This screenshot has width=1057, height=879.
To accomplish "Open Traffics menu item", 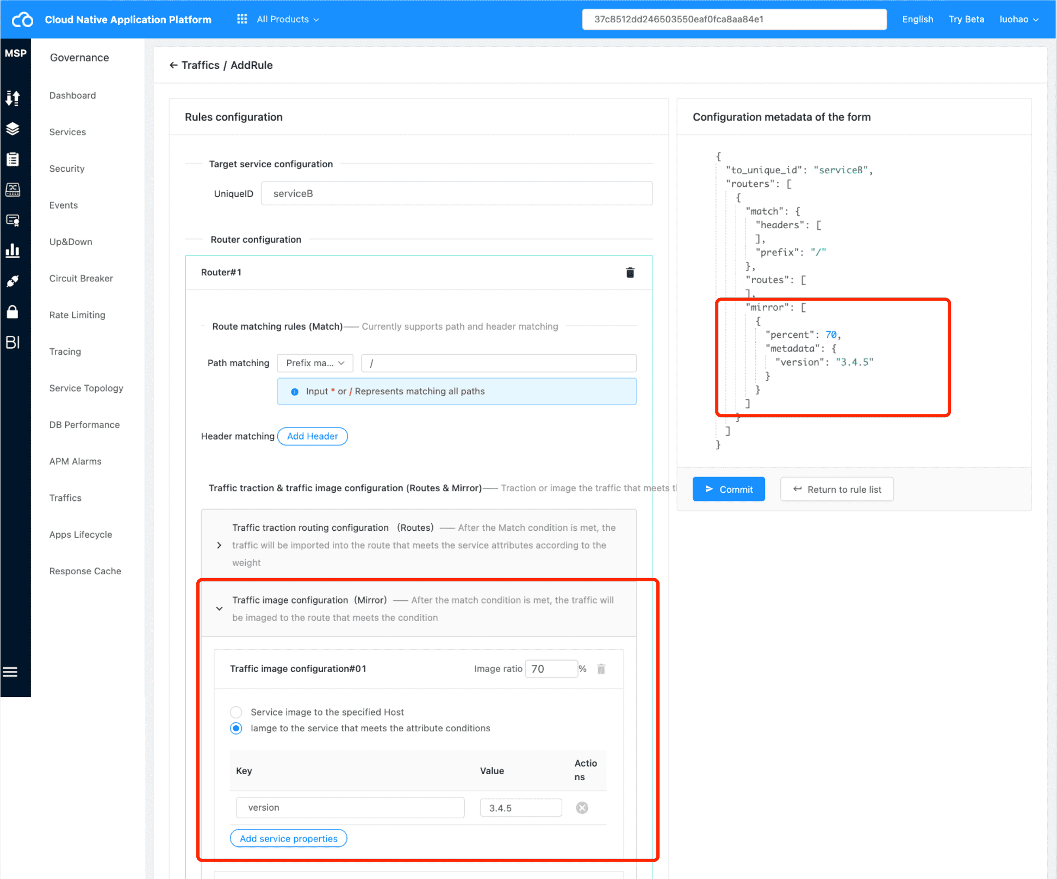I will coord(65,498).
